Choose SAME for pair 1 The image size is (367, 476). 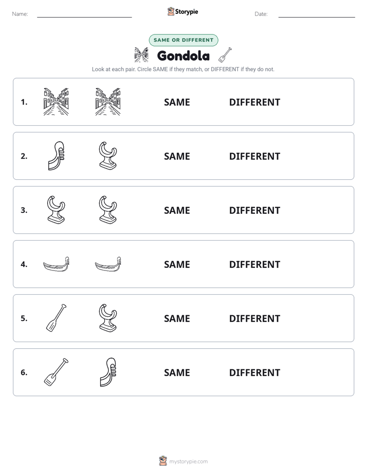pyautogui.click(x=177, y=103)
